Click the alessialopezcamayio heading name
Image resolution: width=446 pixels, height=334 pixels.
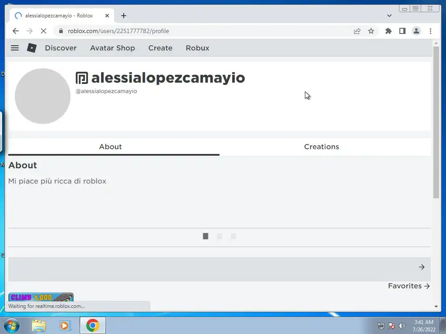pyautogui.click(x=168, y=78)
